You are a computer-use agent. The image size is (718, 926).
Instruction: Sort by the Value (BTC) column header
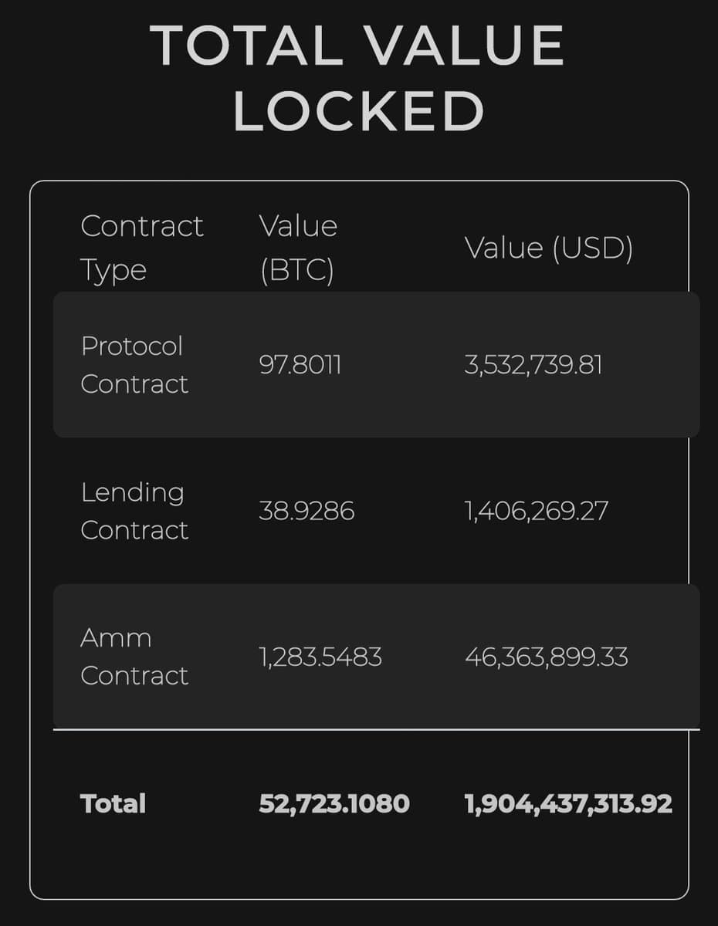coord(298,248)
